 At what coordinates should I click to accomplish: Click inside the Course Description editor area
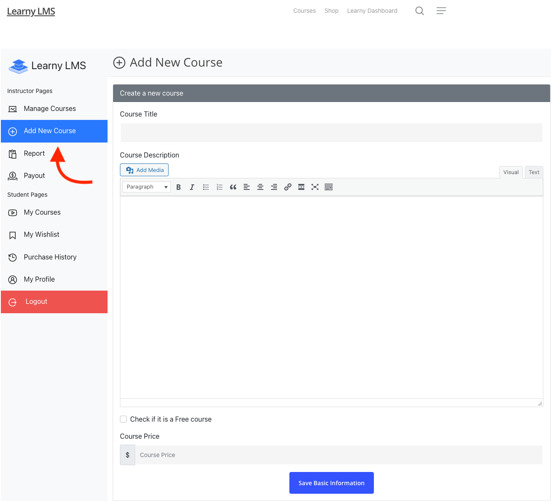click(x=332, y=297)
